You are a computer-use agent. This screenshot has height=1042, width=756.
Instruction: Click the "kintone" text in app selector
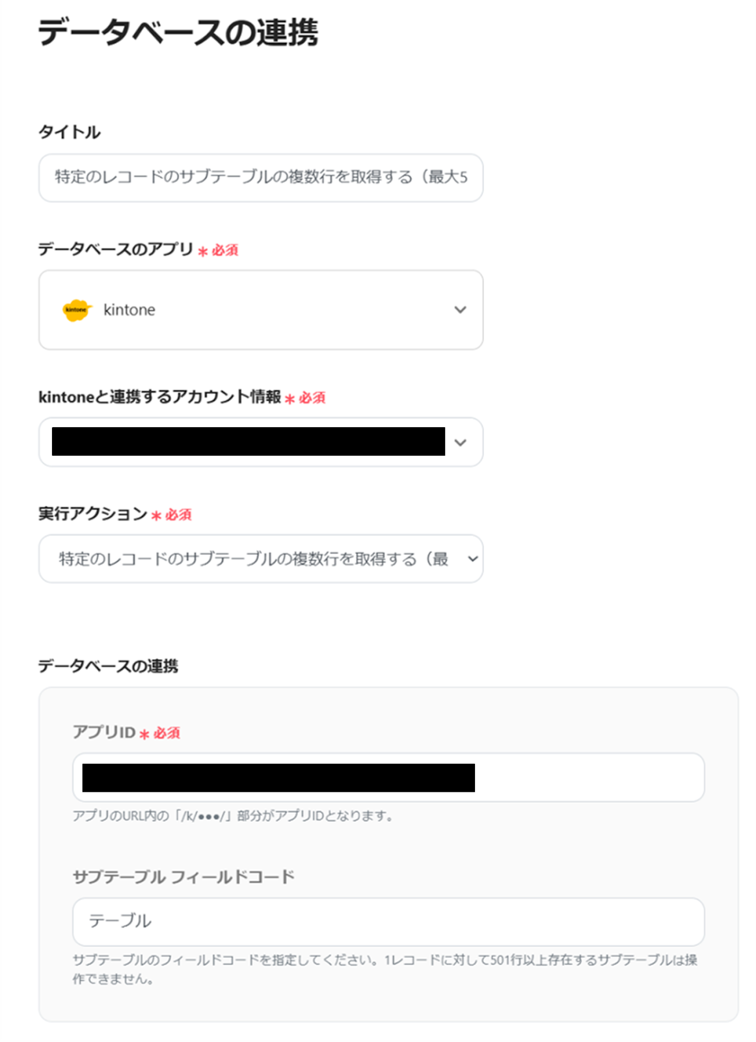(x=129, y=310)
